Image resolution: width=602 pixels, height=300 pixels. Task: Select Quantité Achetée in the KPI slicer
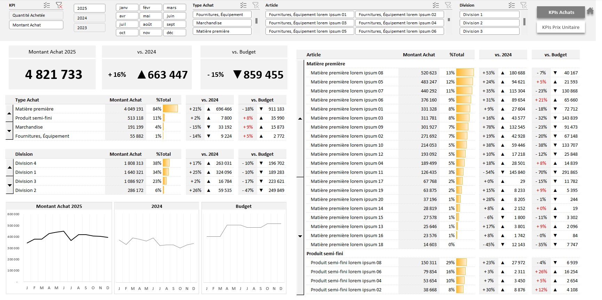tap(36, 15)
